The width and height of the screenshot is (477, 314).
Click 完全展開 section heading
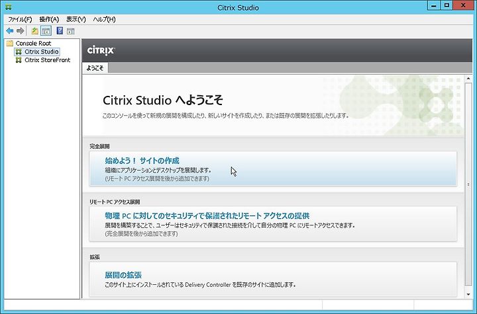[x=99, y=146]
